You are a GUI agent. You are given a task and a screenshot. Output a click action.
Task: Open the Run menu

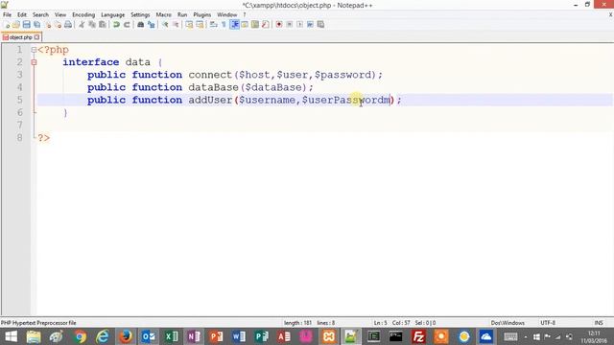(x=182, y=15)
